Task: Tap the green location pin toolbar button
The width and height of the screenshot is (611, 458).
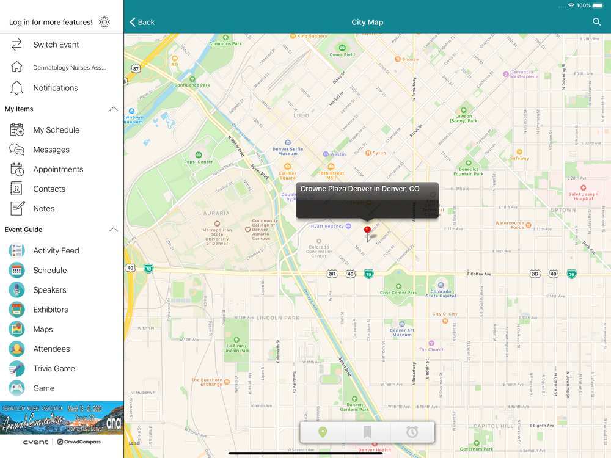Action: (x=323, y=432)
